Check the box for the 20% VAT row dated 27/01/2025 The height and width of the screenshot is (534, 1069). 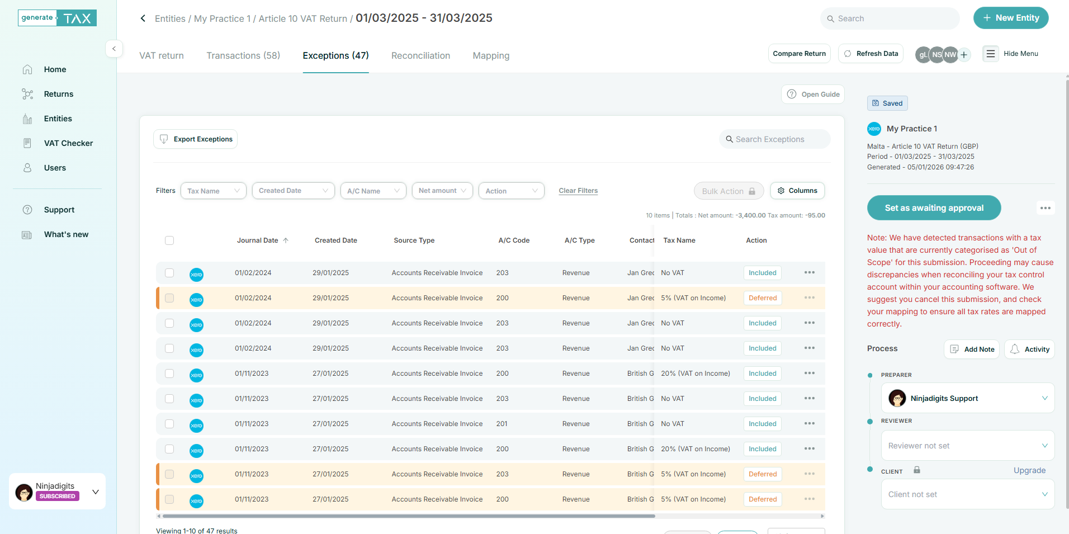point(169,374)
